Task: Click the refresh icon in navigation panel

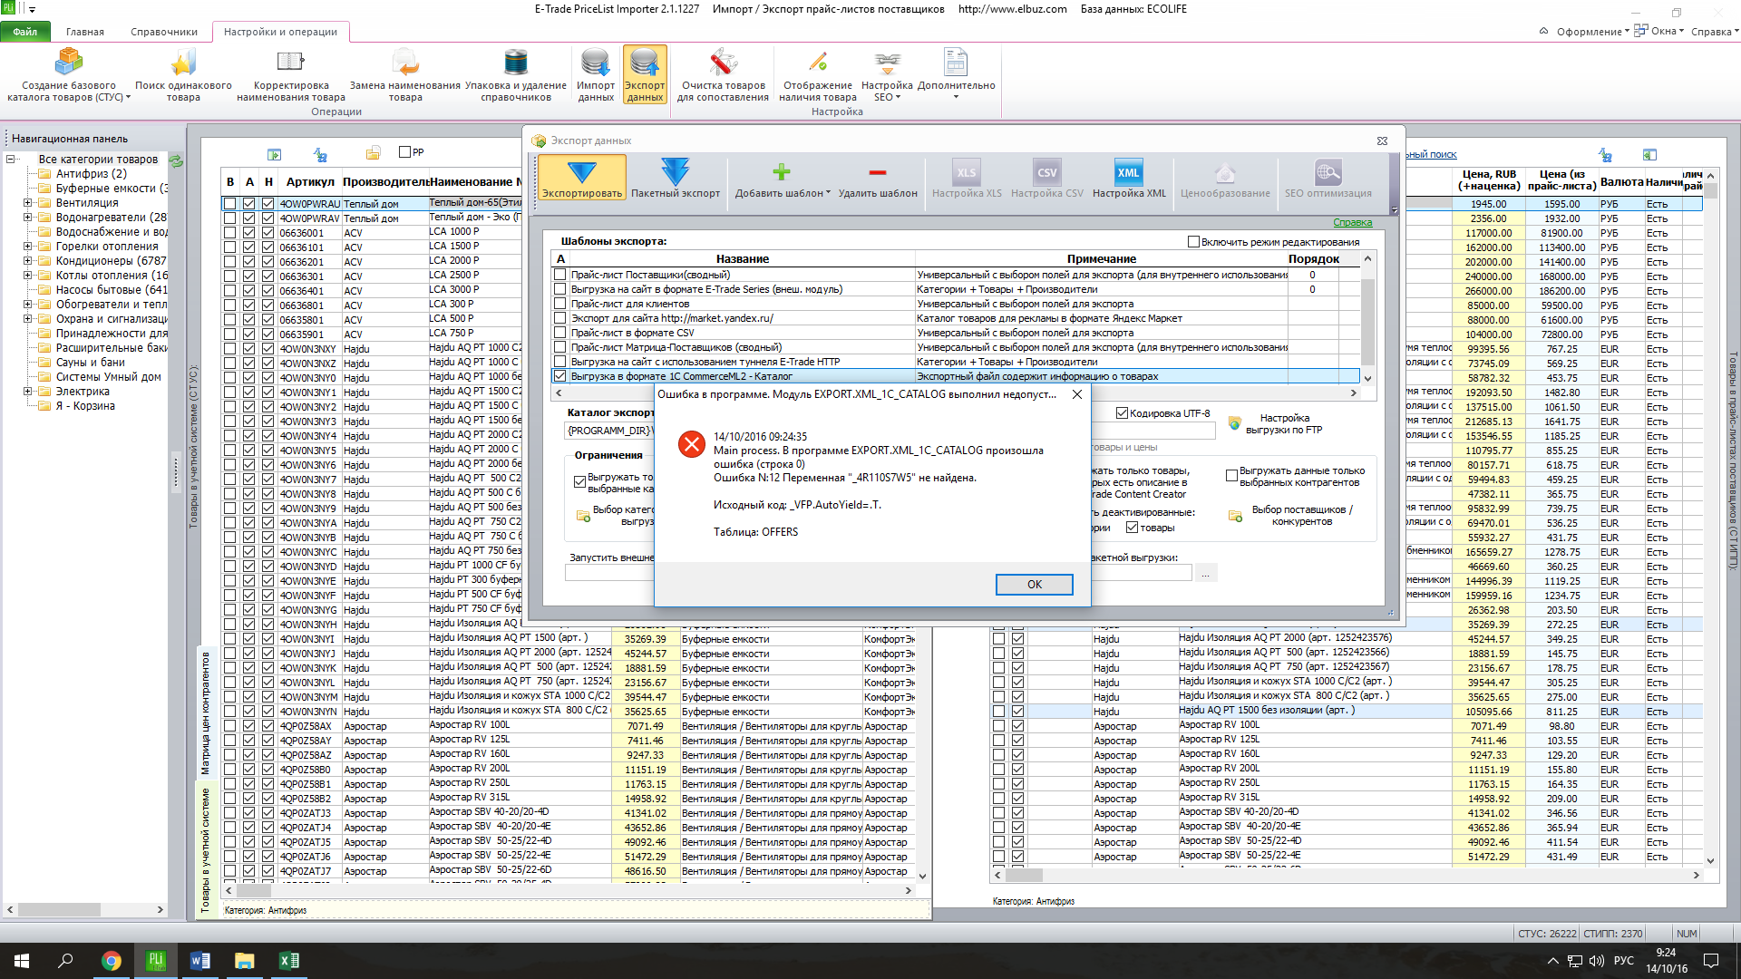Action: pos(176,160)
